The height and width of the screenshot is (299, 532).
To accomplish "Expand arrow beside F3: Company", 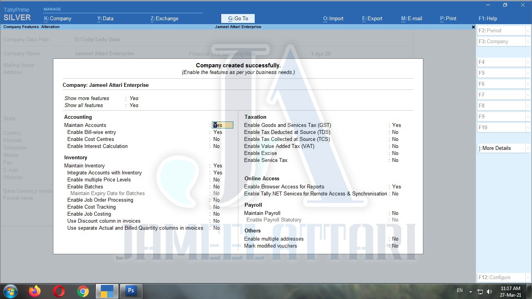I will pos(528,41).
